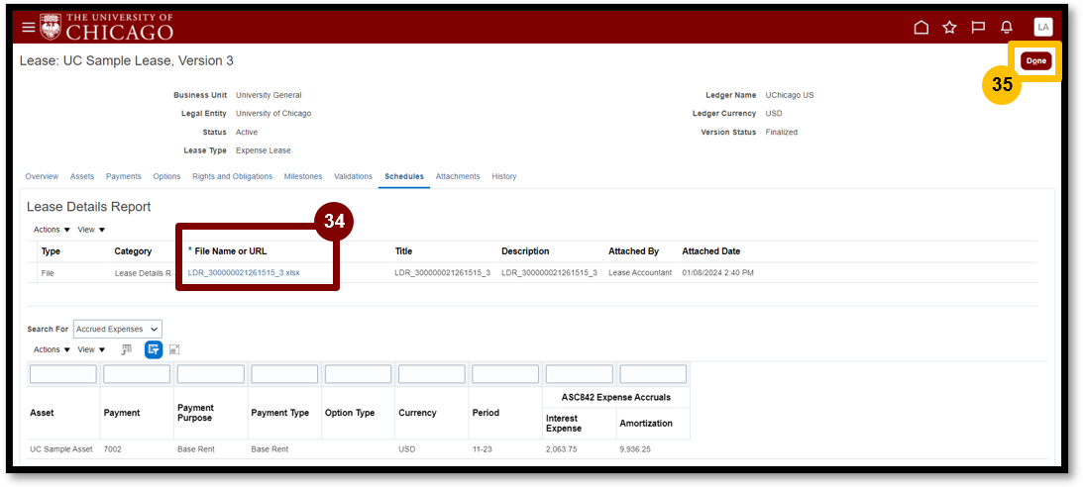Open the Options tab

167,176
